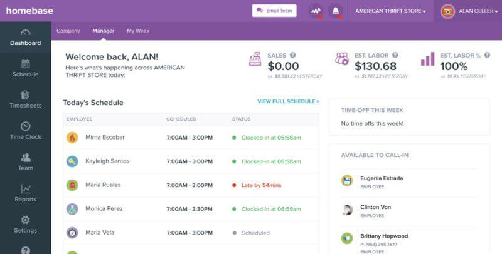Switch to the Company tab

(68, 31)
